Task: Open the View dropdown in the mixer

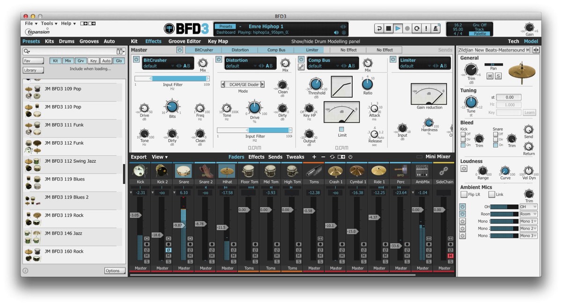Action: click(x=160, y=157)
